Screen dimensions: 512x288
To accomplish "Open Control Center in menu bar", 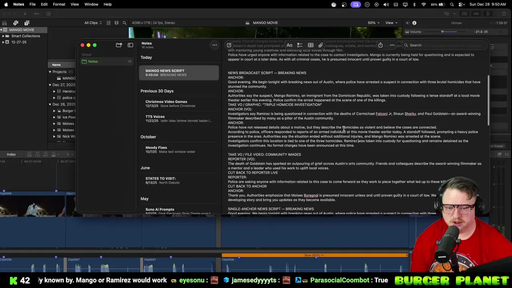I will coord(462,4).
